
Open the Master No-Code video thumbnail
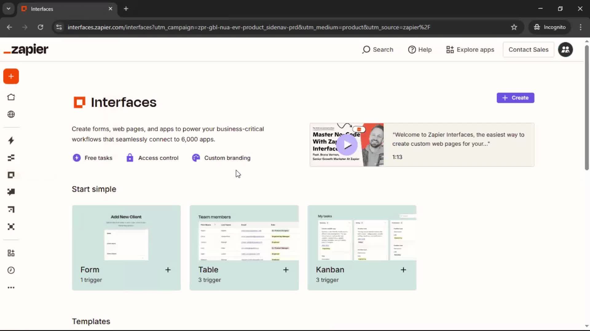tap(347, 145)
